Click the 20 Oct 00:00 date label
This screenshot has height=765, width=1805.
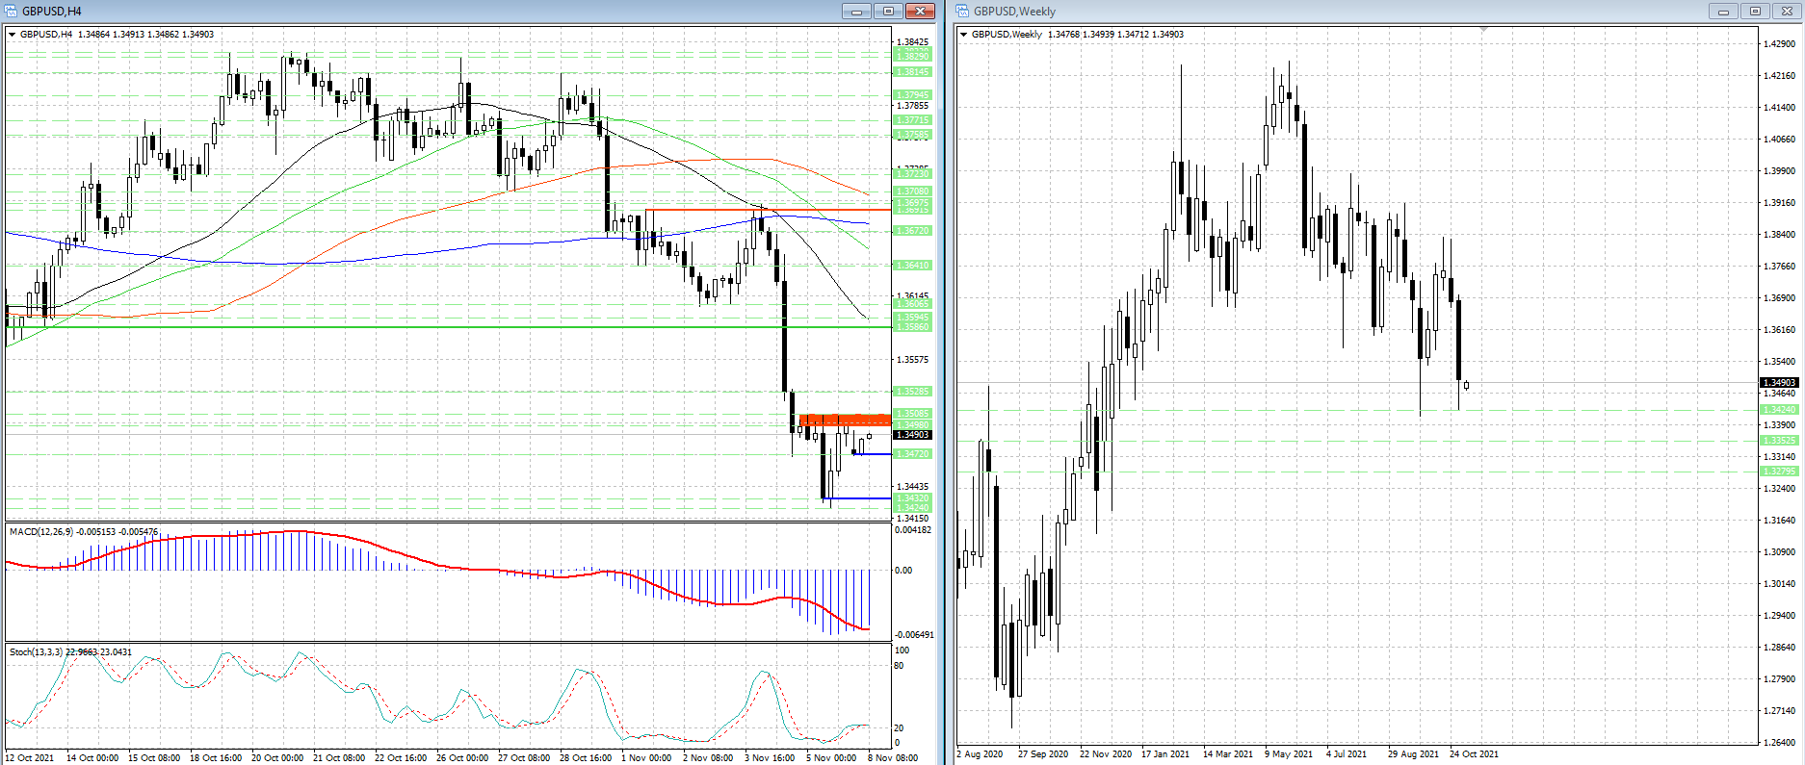(277, 758)
